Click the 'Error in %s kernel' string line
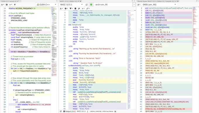The image size is (199, 113). pos(87,59)
